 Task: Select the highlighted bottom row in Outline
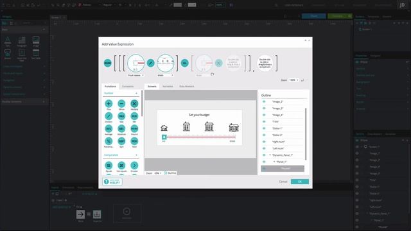[x=283, y=168]
